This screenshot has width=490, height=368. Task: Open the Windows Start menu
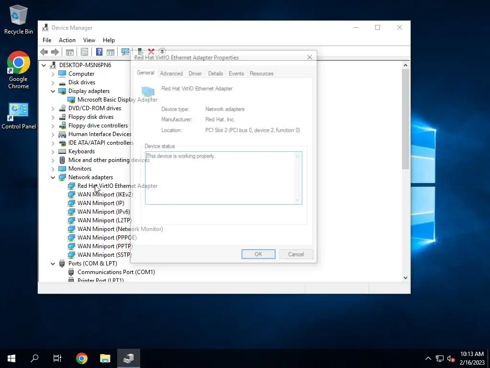11,358
